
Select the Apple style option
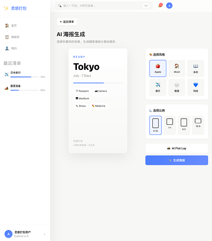coord(158,68)
